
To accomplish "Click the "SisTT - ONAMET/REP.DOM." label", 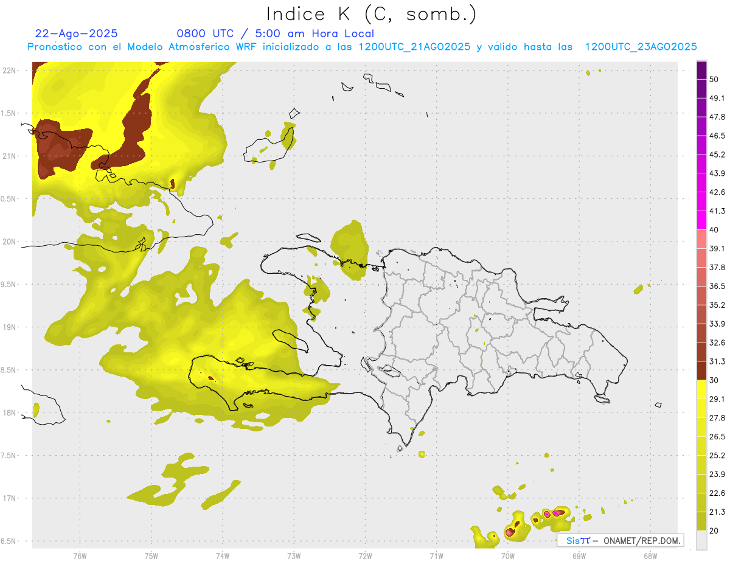I will [x=620, y=540].
